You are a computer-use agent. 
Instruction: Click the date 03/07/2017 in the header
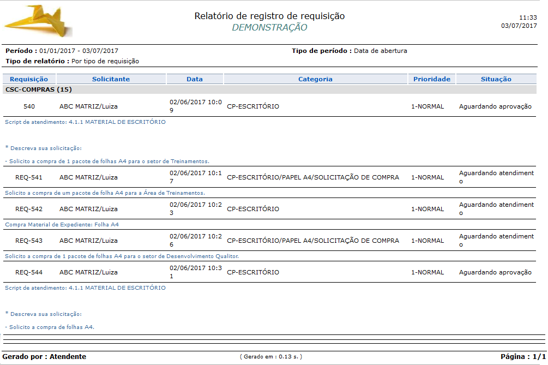(519, 26)
